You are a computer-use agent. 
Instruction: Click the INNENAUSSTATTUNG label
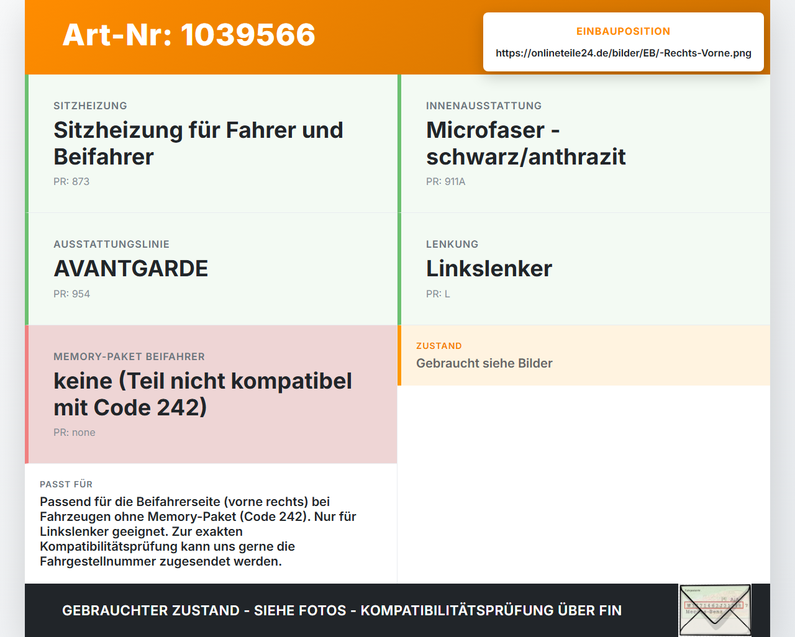484,106
